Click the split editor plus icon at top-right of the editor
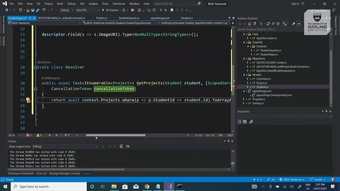The image size is (340, 191). [x=233, y=23]
